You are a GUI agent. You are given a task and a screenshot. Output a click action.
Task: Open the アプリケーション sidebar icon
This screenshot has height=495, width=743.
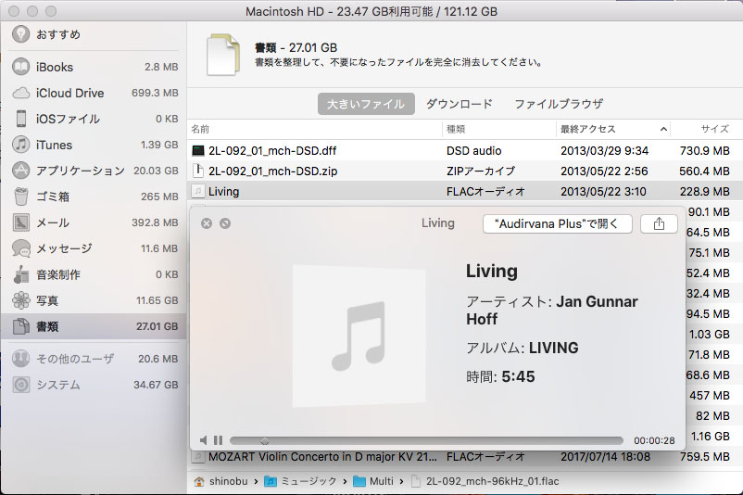pyautogui.click(x=21, y=171)
